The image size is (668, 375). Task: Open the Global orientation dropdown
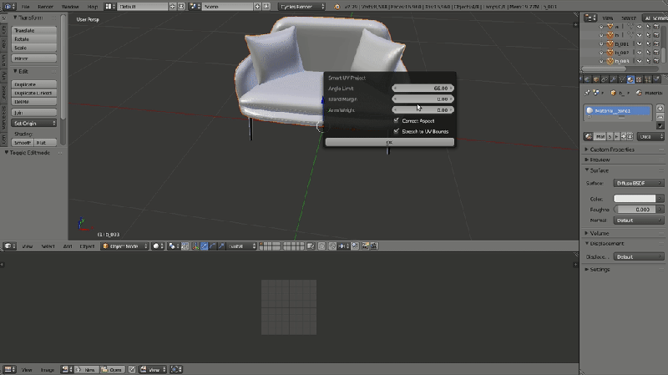click(x=241, y=246)
